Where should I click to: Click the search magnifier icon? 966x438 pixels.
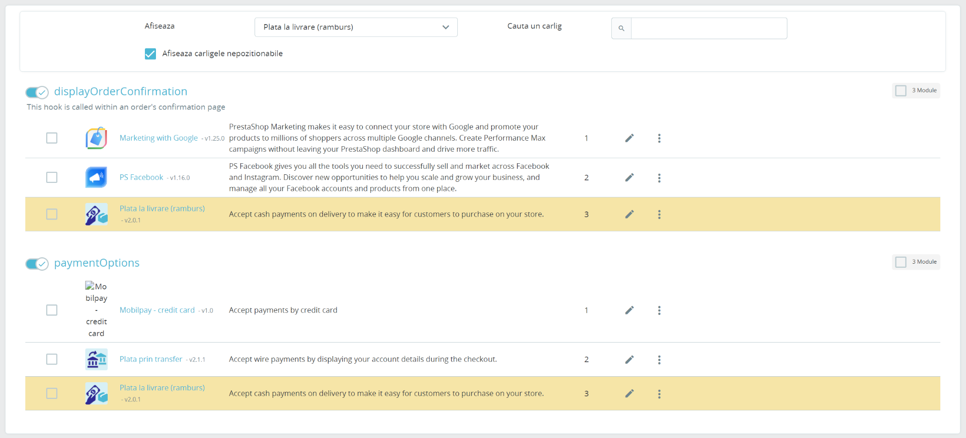tap(621, 29)
